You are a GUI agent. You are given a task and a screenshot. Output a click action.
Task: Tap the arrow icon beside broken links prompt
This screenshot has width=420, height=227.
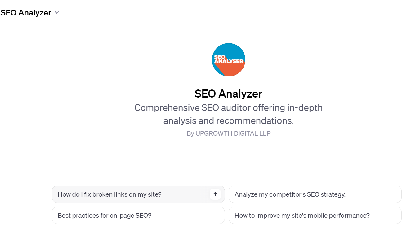pyautogui.click(x=215, y=194)
